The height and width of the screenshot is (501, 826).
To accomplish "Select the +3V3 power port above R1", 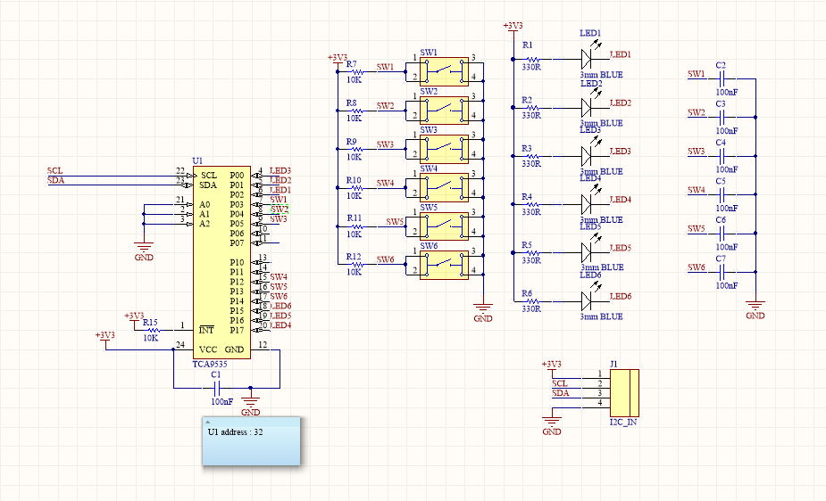I will [513, 27].
